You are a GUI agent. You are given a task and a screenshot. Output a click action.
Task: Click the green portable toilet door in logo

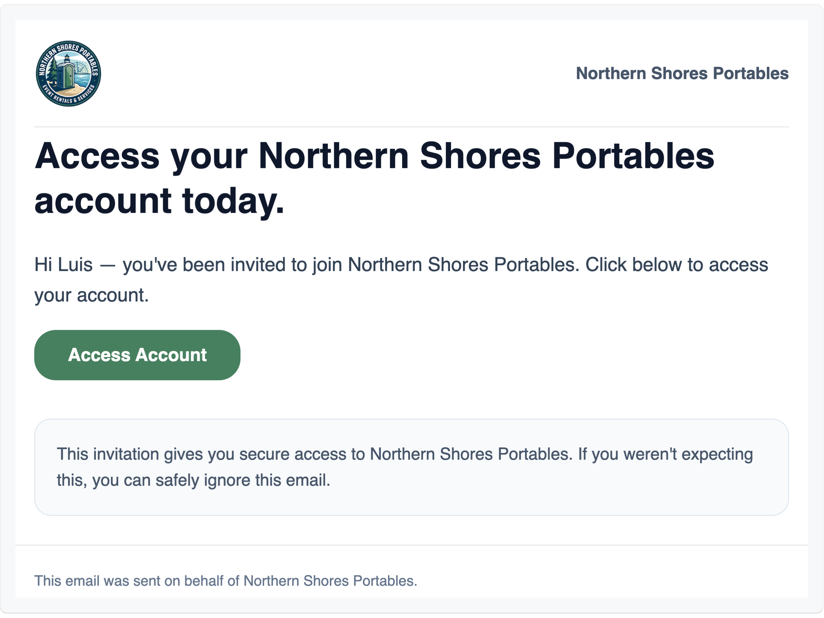pyautogui.click(x=70, y=76)
